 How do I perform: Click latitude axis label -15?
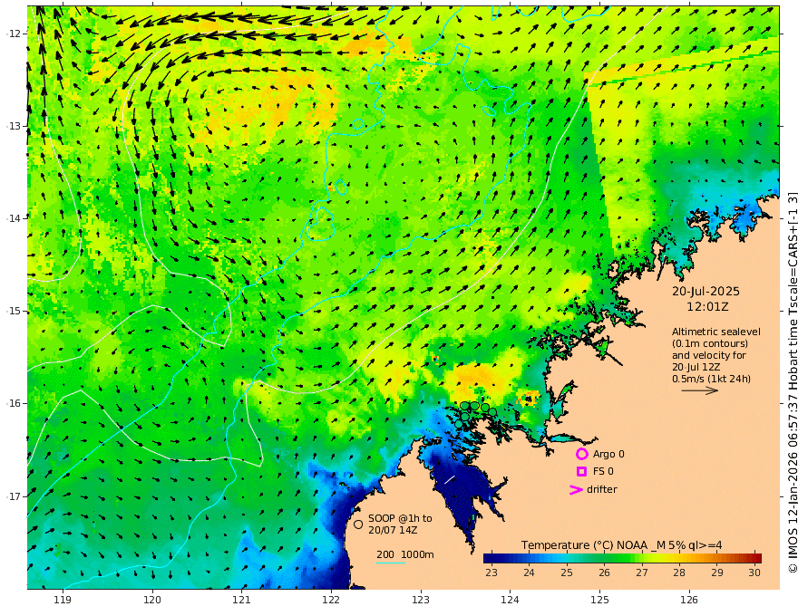coord(14,311)
